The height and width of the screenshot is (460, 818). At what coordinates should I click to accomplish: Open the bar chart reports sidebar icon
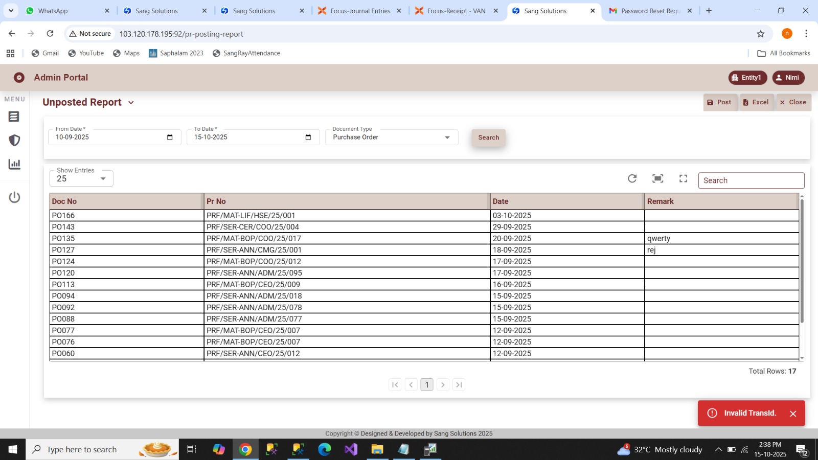point(14,164)
